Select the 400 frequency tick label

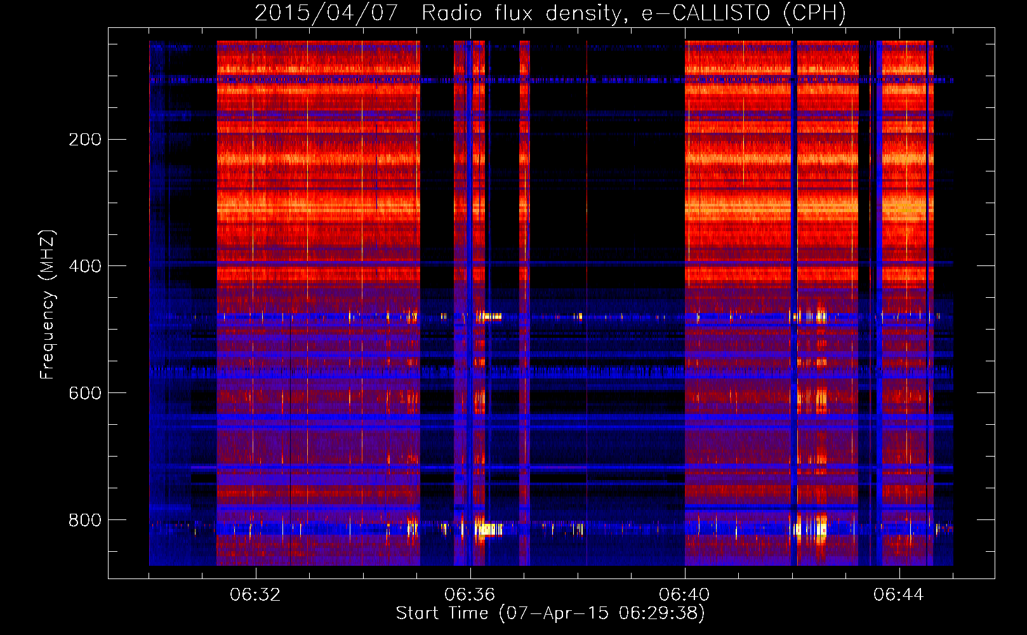click(x=85, y=266)
